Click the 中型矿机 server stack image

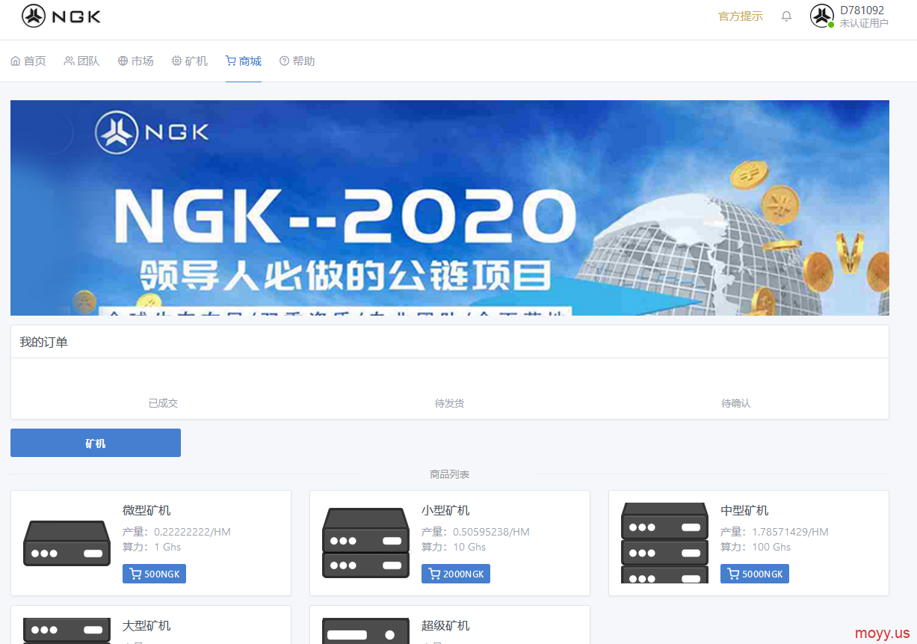[x=664, y=543]
